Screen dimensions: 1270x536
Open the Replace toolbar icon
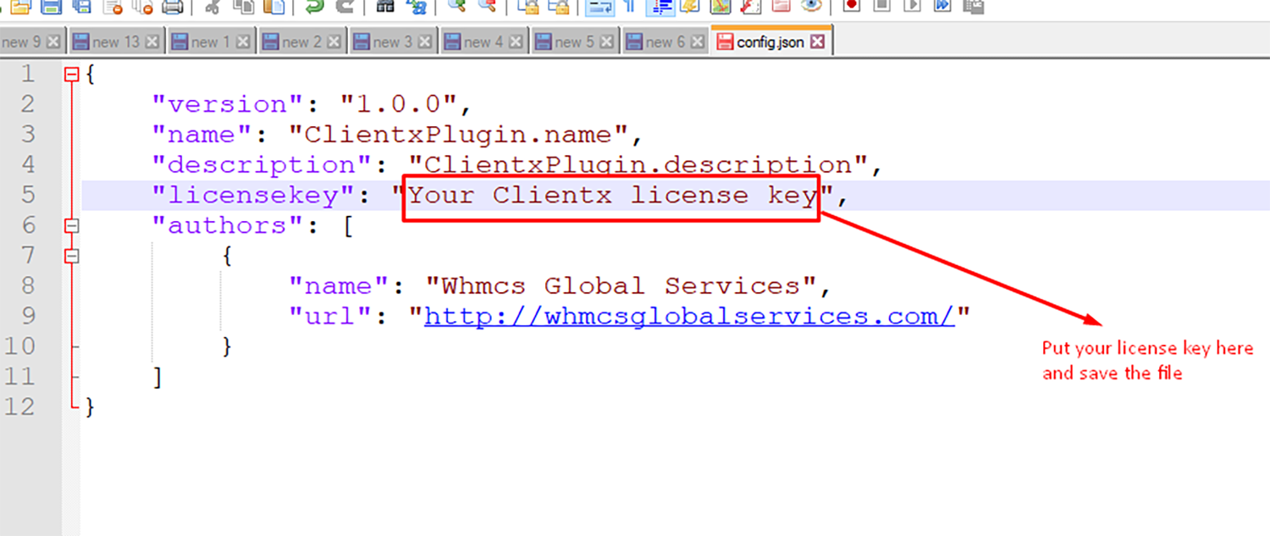click(x=416, y=7)
